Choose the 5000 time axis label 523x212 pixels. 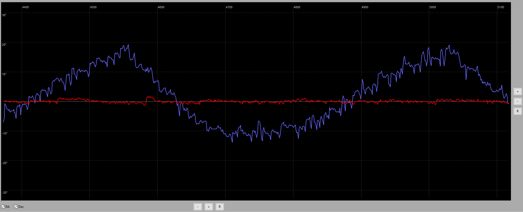[433, 7]
